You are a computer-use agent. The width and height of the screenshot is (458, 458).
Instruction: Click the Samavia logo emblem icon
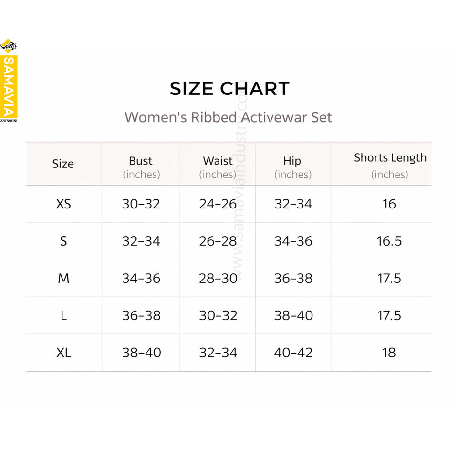[x=9, y=47]
